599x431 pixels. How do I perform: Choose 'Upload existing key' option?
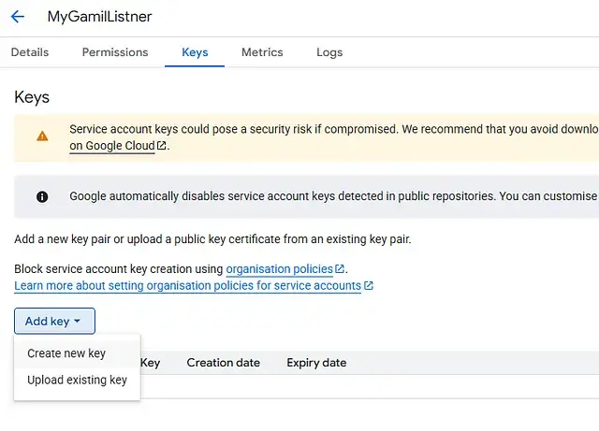click(x=77, y=381)
